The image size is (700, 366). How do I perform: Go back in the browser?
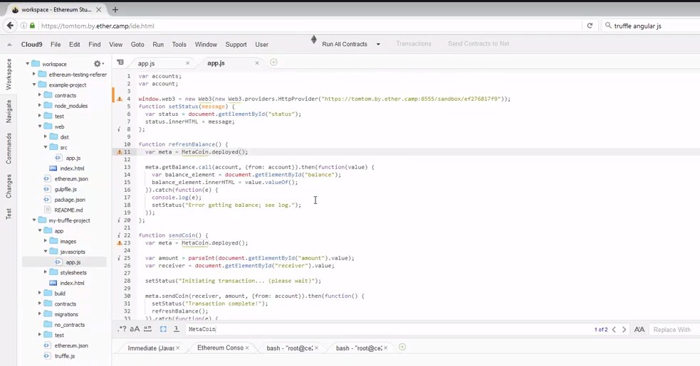10,26
